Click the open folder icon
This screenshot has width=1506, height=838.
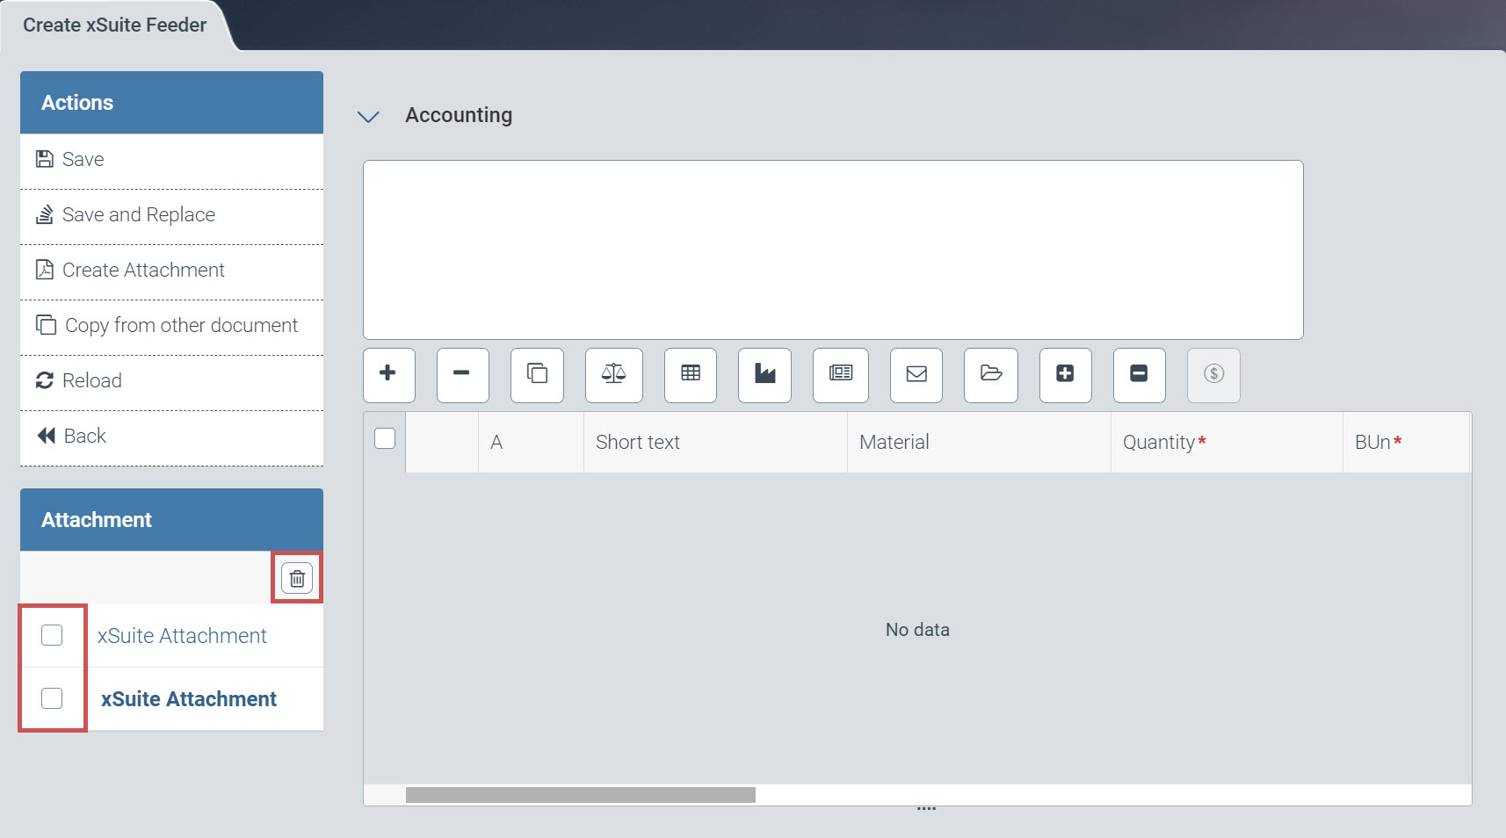(x=991, y=374)
